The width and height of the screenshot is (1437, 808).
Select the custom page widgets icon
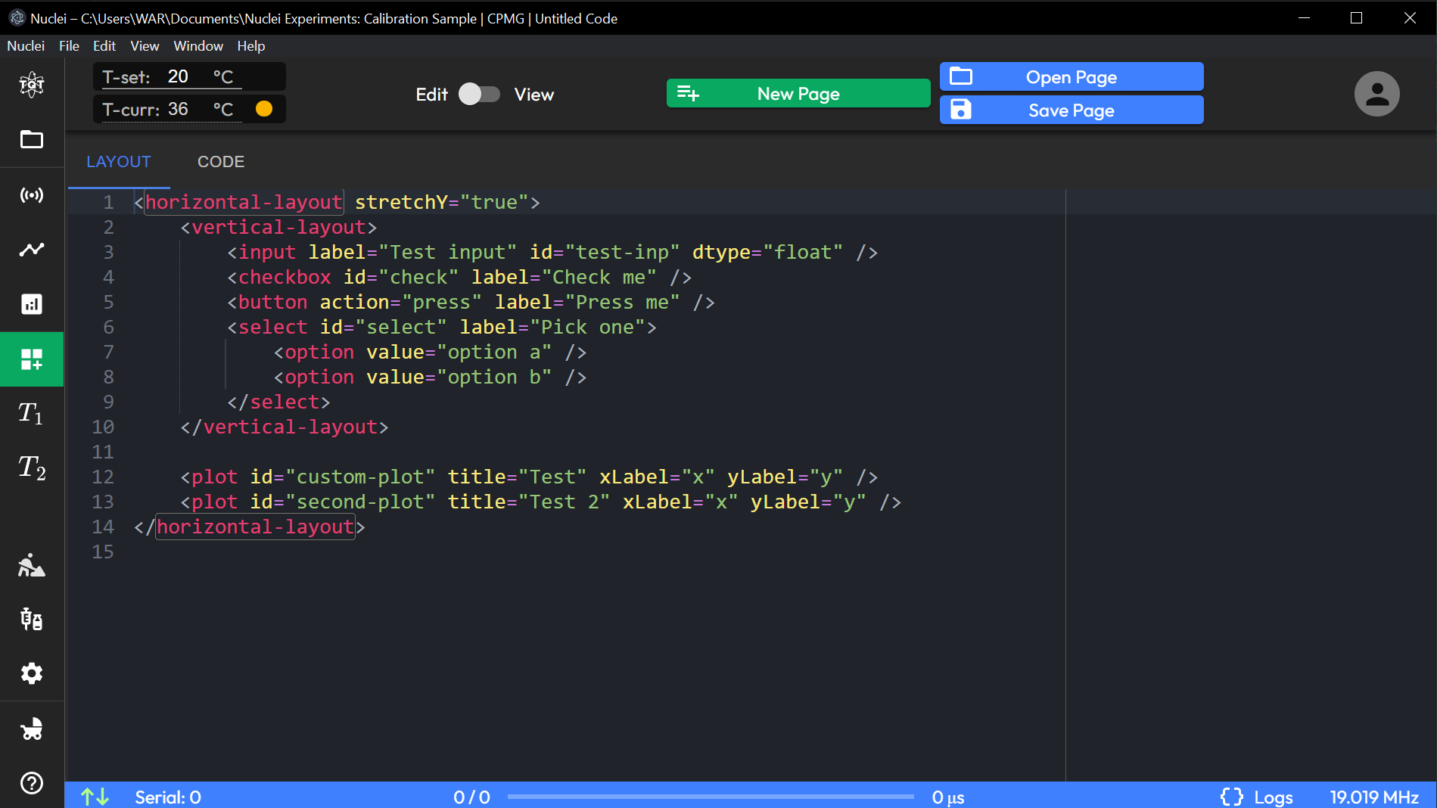pyautogui.click(x=32, y=359)
